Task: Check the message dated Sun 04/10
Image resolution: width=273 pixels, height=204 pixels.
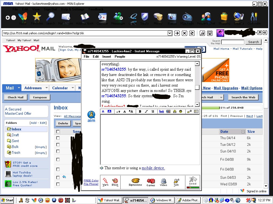Action: pos(58,151)
